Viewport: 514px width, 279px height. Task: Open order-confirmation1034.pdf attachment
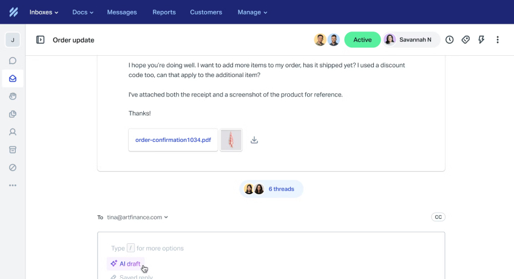click(x=173, y=140)
